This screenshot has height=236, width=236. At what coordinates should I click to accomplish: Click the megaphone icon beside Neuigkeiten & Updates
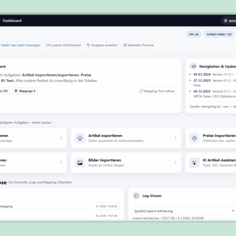194,67
